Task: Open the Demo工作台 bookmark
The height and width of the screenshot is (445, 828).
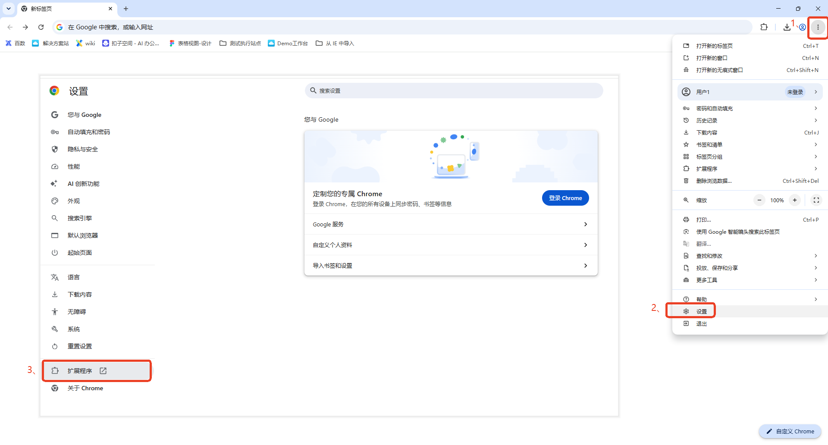Action: (288, 43)
